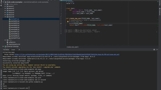The image size is (161, 90).
Task: Select example3.py in project tree
Action: [15, 23]
